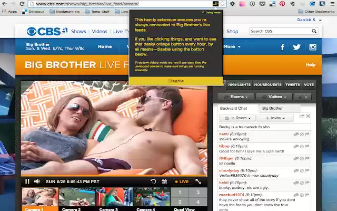Image resolution: width=337 pixels, height=211 pixels.
Task: Expand the Visitors dropdown
Action: coord(274,97)
